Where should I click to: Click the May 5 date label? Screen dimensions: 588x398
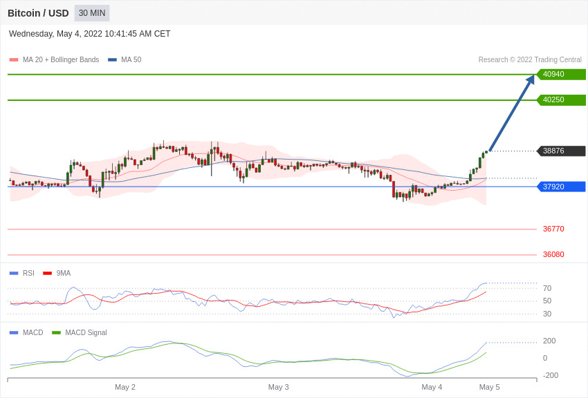489,387
